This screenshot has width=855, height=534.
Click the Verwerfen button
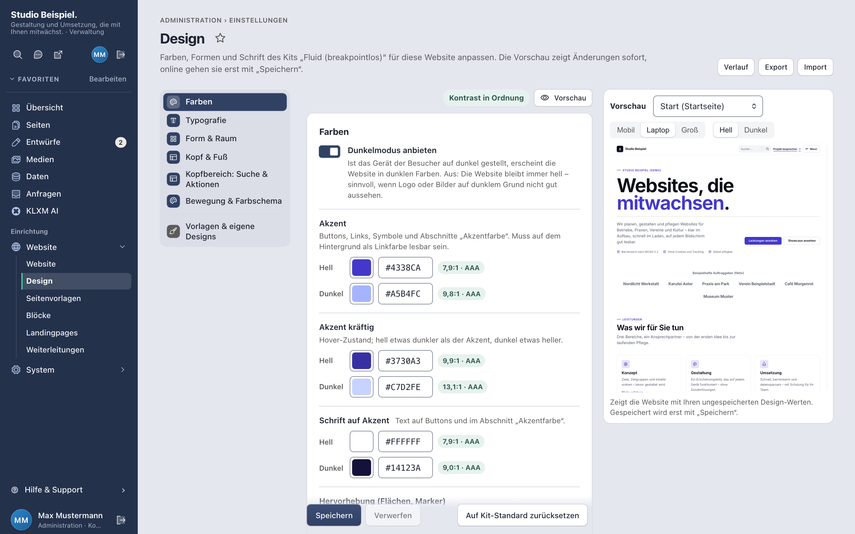(393, 515)
